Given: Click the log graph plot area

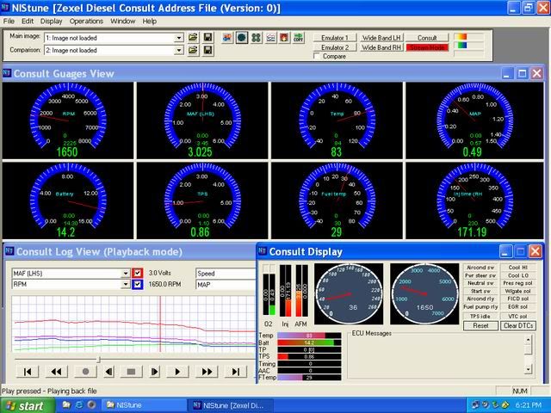Looking at the screenshot, I should tap(133, 324).
